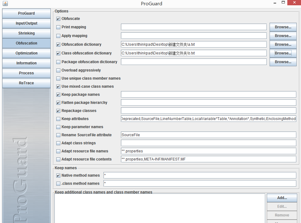Maximize the ProGuard window

coord(283,2)
